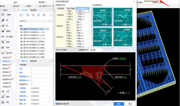
Task: Open the 土方 (earthwork) category icon
Action: [x=3, y=91]
